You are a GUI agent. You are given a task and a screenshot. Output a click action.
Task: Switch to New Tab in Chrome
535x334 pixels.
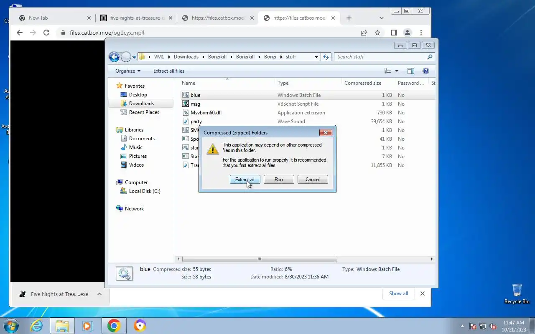click(53, 18)
